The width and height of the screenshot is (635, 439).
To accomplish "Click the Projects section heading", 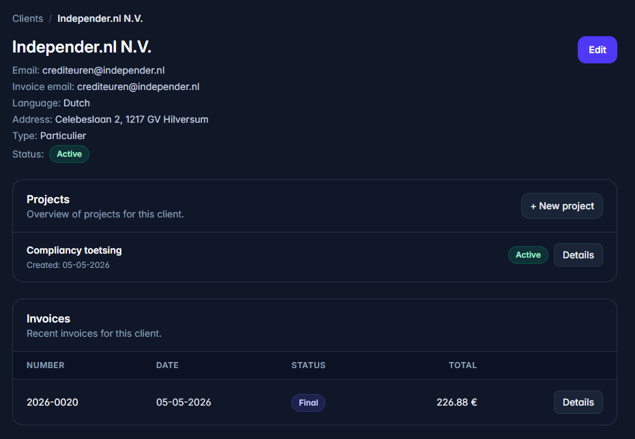I will point(48,200).
